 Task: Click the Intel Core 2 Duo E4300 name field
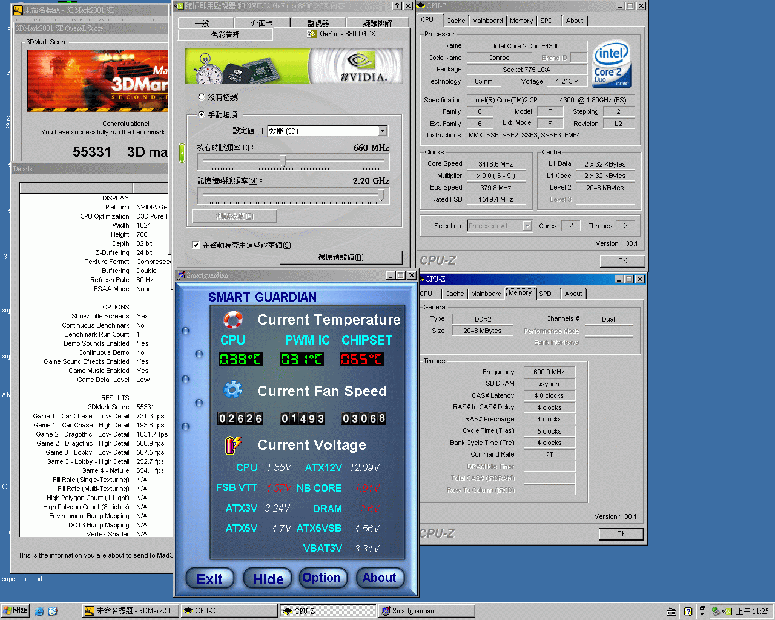point(526,46)
